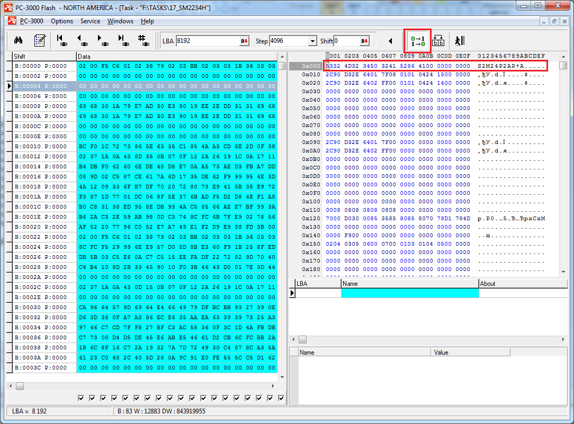Toggle the last checkbox in the bottom row
Image resolution: width=574 pixels, height=424 pixels.
(x=281, y=398)
